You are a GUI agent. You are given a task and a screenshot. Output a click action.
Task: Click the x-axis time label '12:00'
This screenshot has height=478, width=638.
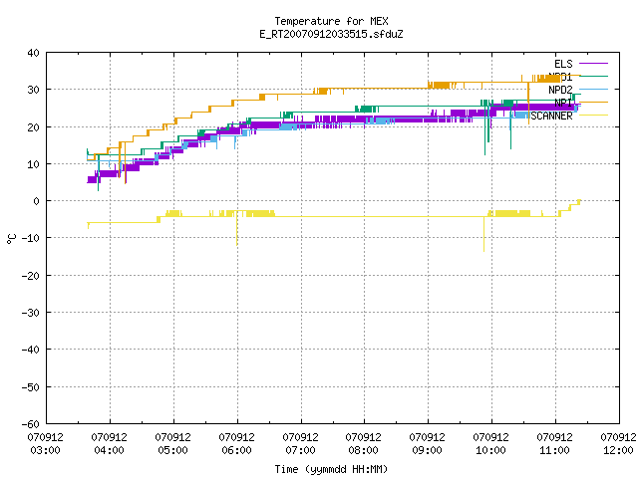coord(618,450)
